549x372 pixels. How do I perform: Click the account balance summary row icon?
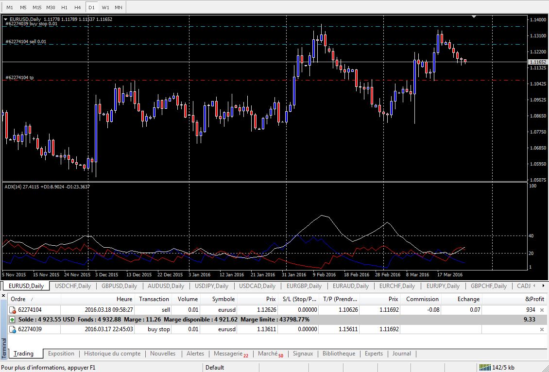tap(13, 320)
